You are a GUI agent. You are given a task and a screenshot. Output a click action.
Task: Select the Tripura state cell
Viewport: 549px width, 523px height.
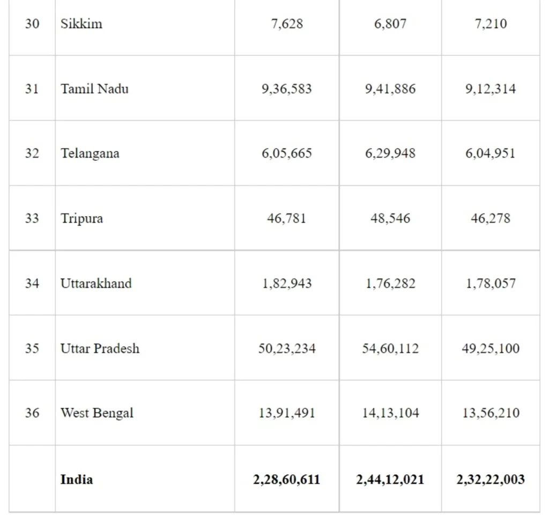(x=81, y=218)
